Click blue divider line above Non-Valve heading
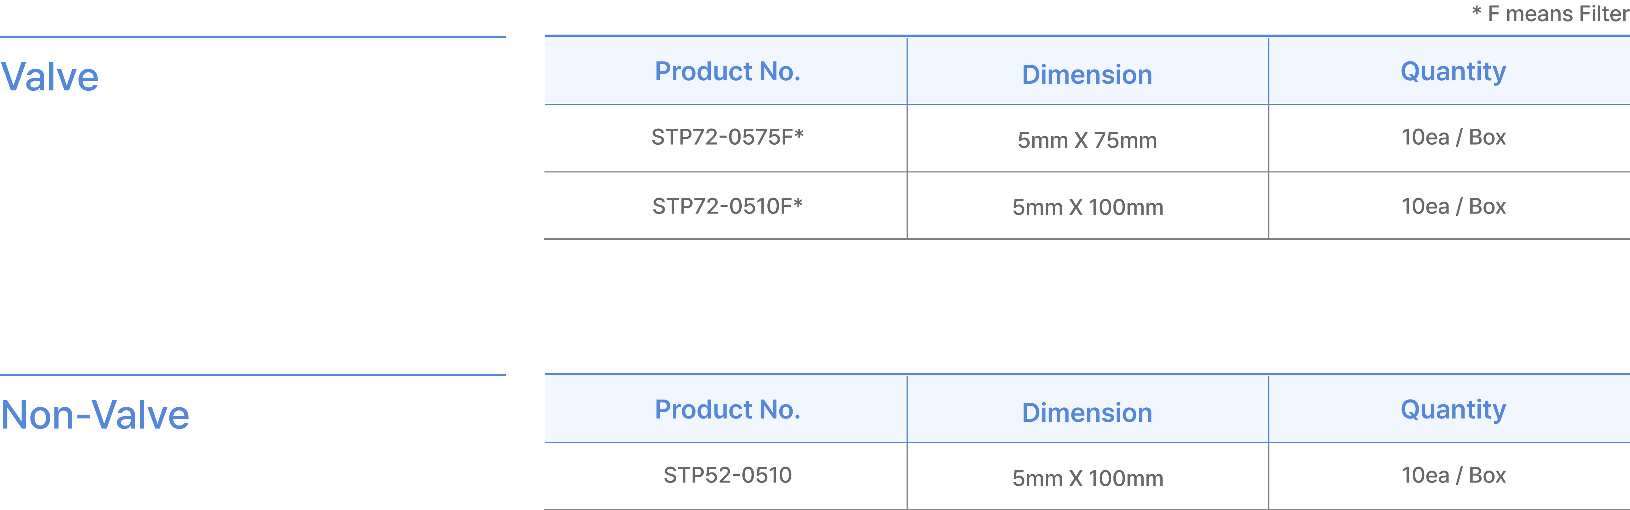 pos(252,375)
